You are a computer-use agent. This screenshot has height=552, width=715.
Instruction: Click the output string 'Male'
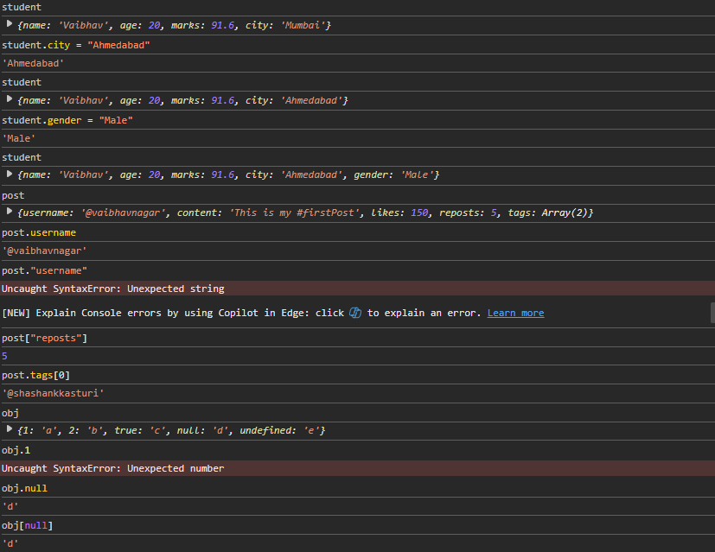coord(19,138)
